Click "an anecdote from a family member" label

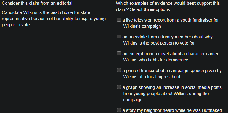coord(167,37)
